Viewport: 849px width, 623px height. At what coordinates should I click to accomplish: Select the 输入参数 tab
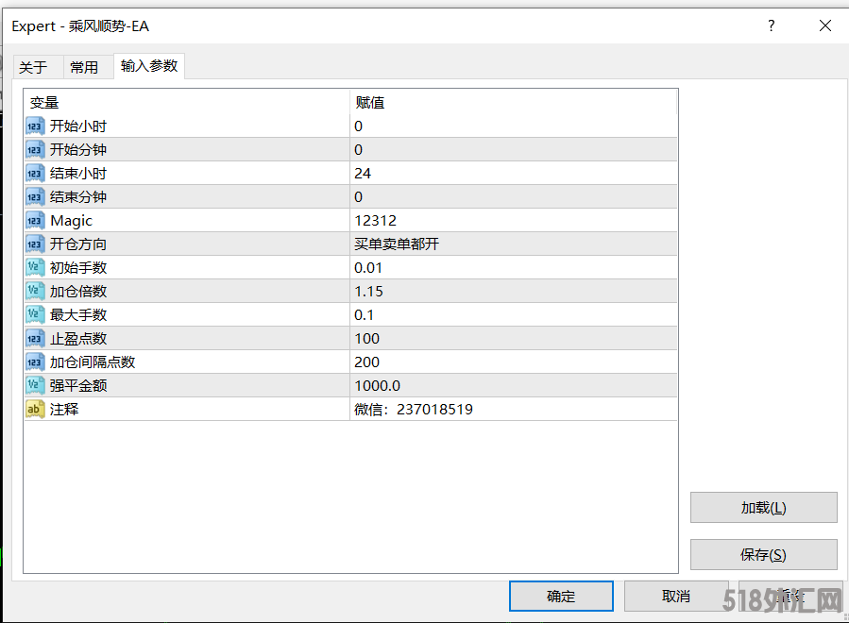pos(149,66)
